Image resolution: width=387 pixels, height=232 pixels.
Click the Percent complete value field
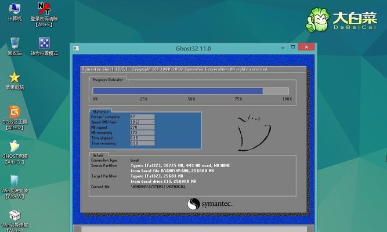(142, 117)
